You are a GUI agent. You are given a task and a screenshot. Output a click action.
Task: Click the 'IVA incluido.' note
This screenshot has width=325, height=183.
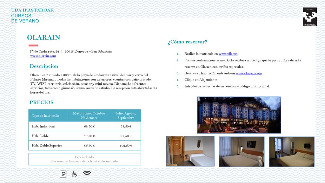pos(84,157)
